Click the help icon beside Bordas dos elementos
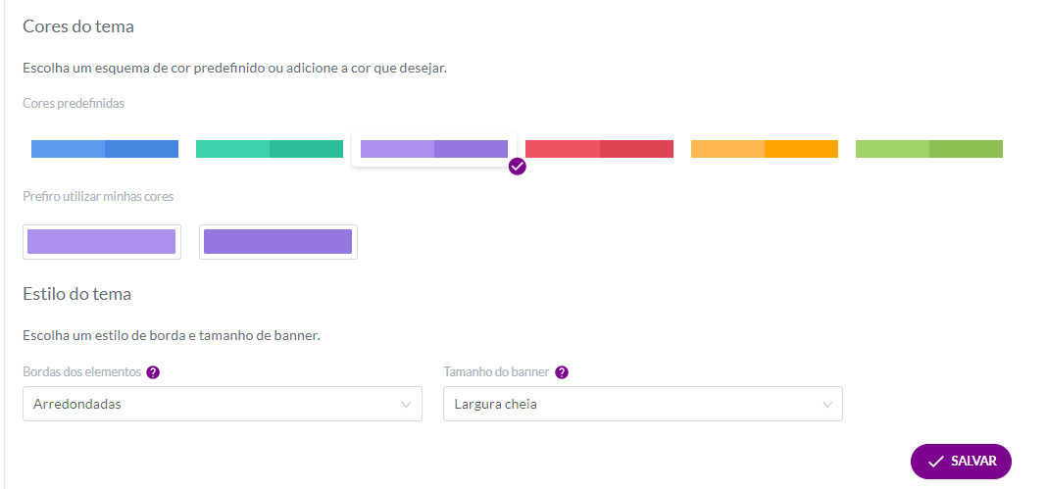This screenshot has width=1046, height=489. tap(153, 372)
